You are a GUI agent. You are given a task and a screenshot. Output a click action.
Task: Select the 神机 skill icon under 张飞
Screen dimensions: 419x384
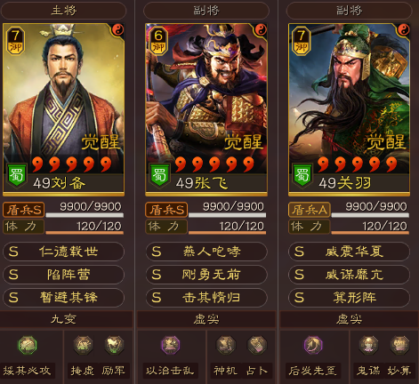pos(226,345)
